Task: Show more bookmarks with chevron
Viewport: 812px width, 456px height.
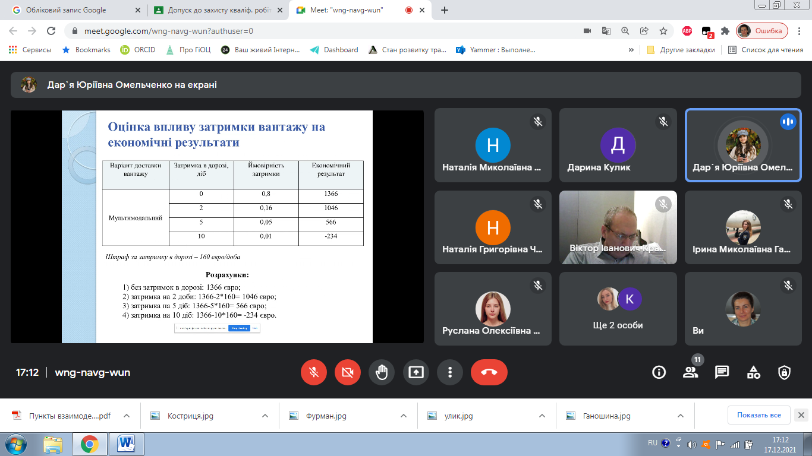Action: click(x=631, y=50)
